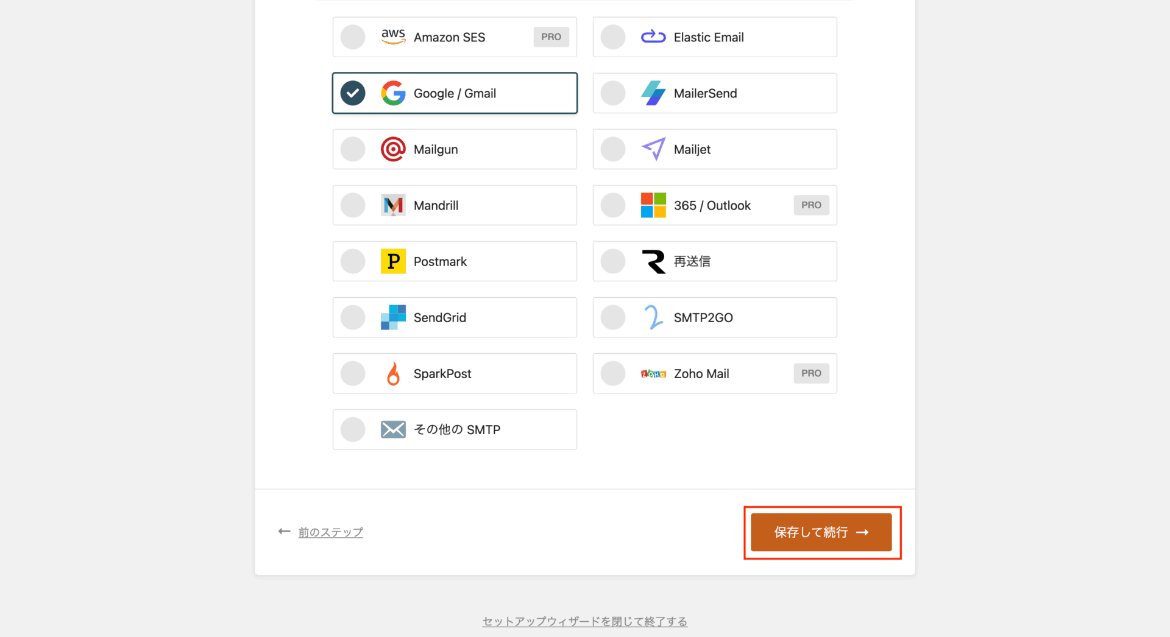Click the Microsoft 365 colored squares logo
This screenshot has height=637, width=1170.
(653, 205)
